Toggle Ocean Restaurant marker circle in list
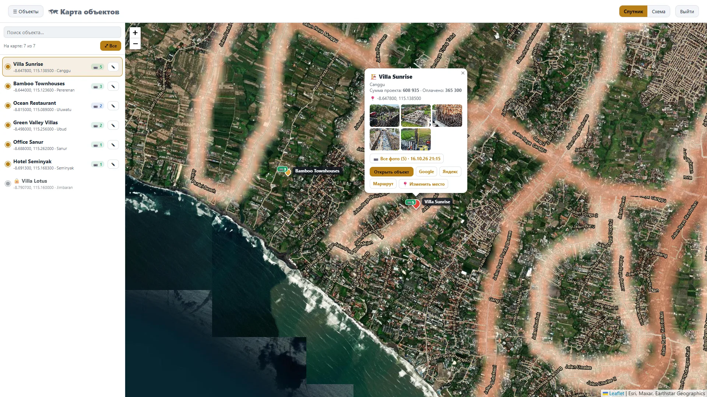The height and width of the screenshot is (397, 707). [x=8, y=106]
